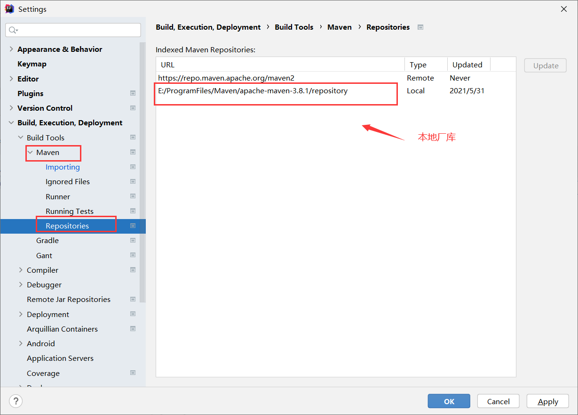Select Runner under Maven
This screenshot has height=415, width=578.
[x=58, y=196]
